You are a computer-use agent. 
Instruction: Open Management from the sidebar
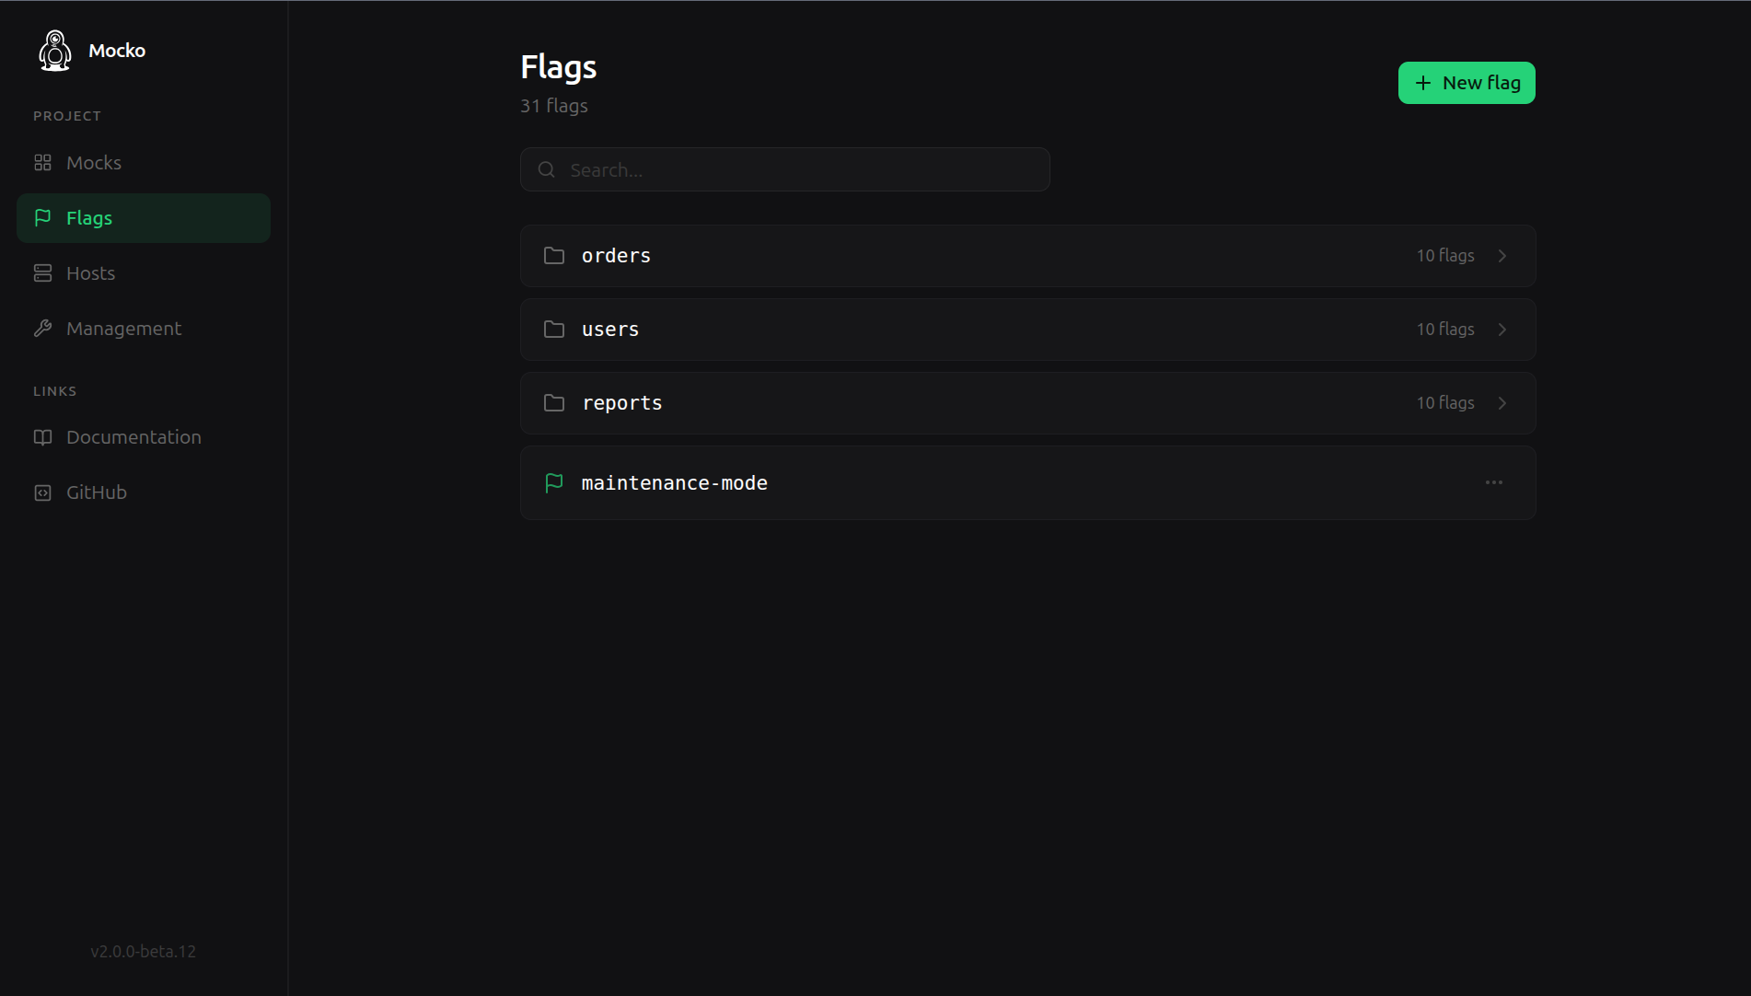[144, 329]
